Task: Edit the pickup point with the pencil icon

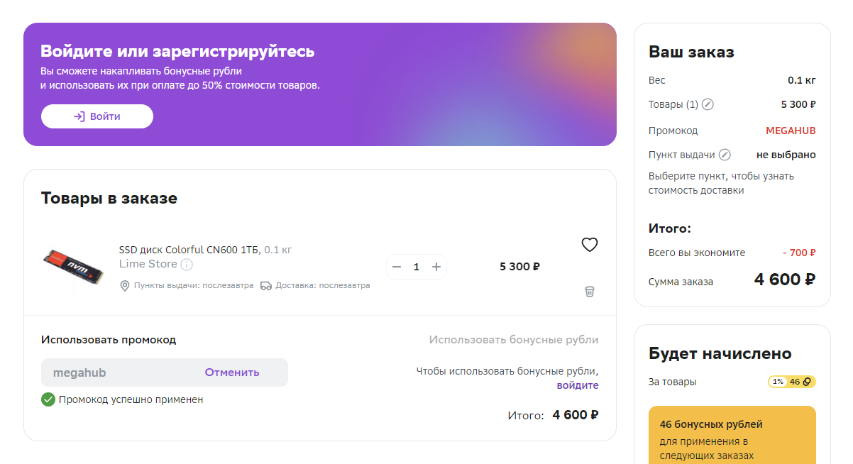Action: click(x=725, y=155)
